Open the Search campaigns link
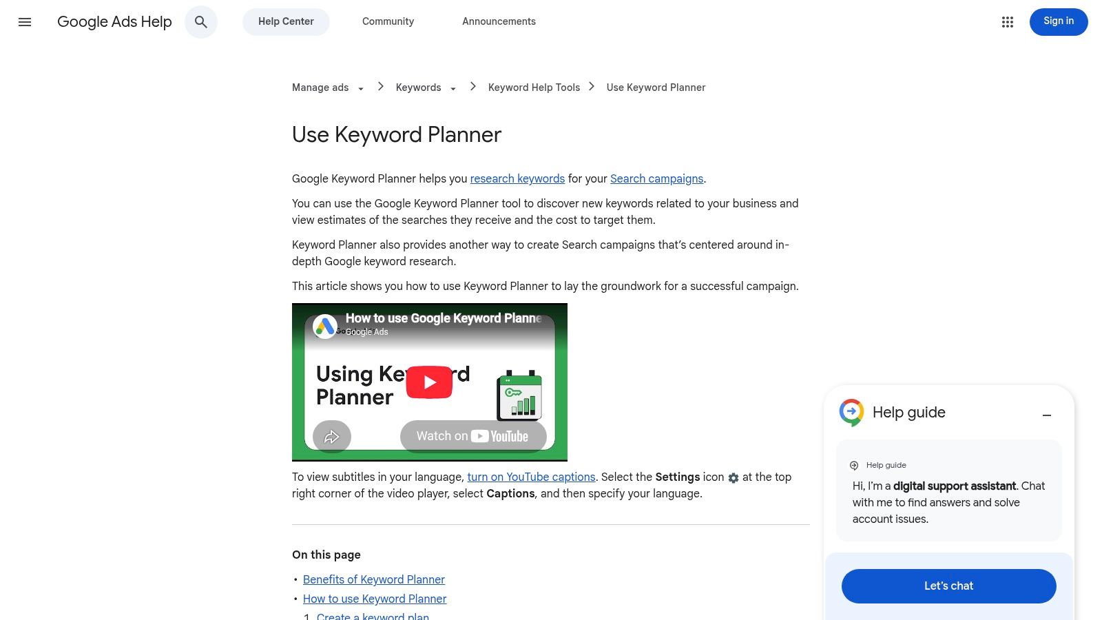 point(656,179)
